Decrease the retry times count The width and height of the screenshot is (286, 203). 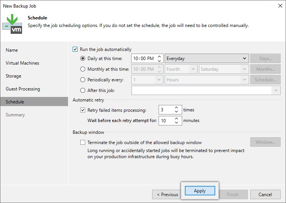[176, 112]
